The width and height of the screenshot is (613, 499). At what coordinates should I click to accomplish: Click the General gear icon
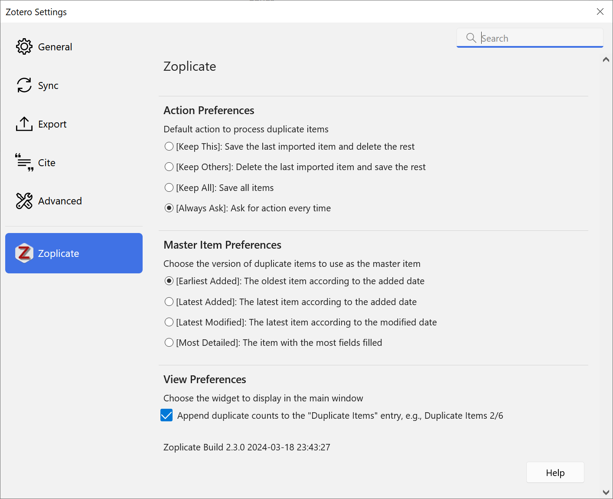tap(24, 46)
